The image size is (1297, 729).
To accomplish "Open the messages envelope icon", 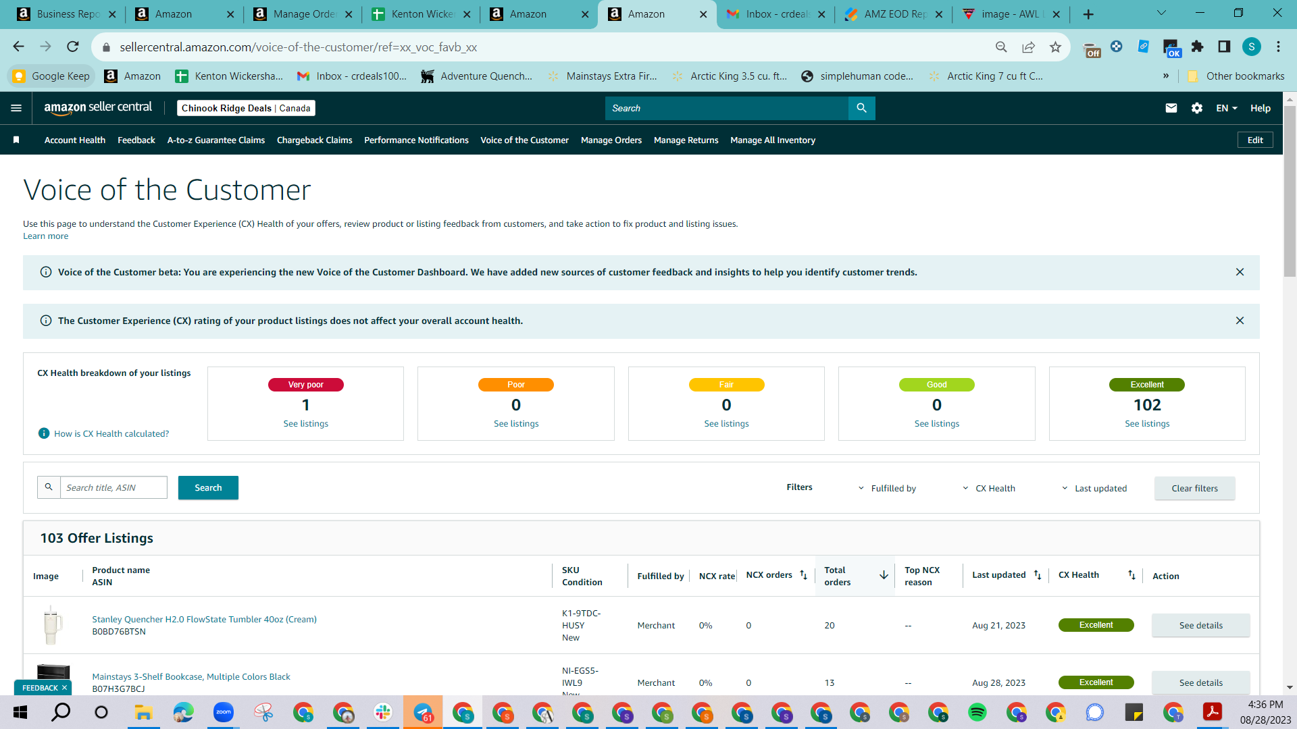I will pyautogui.click(x=1171, y=108).
